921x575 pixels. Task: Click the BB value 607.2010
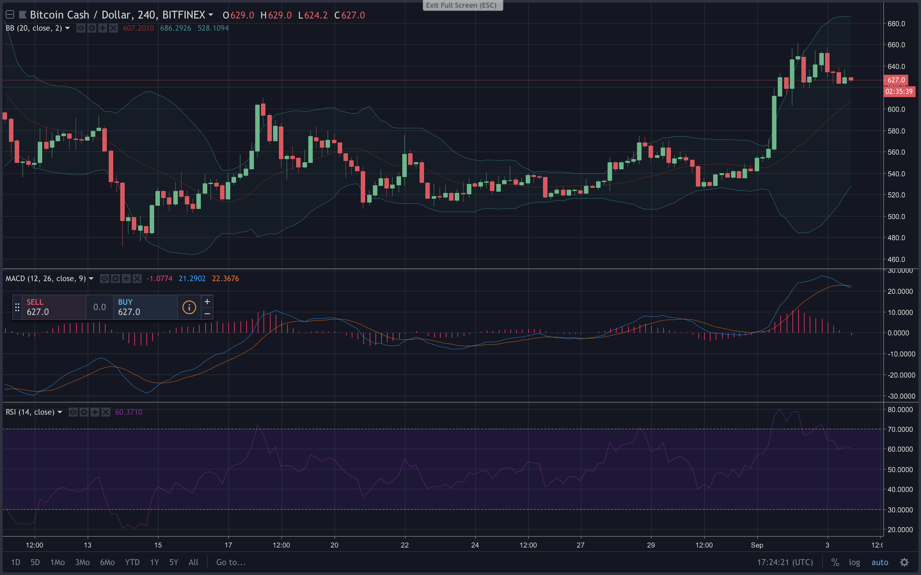[138, 28]
